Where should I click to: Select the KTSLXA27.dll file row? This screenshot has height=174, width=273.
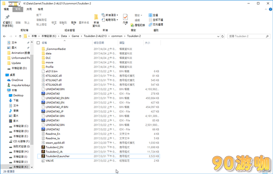[x=98, y=80]
